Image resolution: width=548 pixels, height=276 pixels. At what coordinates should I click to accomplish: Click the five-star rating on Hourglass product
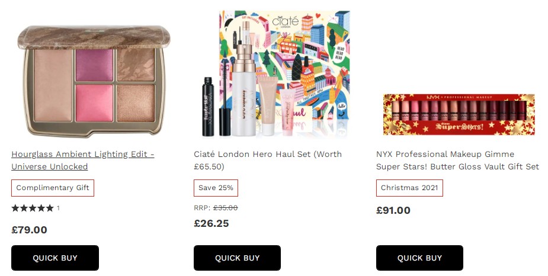[33, 208]
